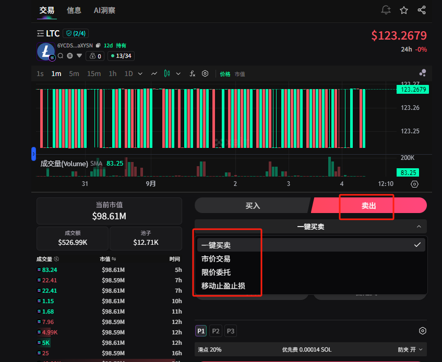
Task: Click the trade row with volume 7.96
Action: coord(110,322)
